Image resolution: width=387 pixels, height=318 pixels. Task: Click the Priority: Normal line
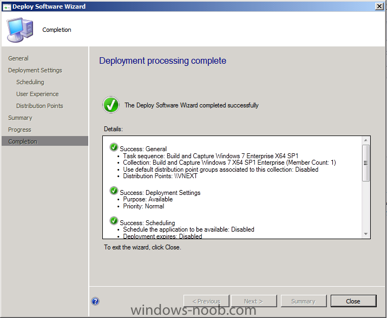click(x=143, y=206)
